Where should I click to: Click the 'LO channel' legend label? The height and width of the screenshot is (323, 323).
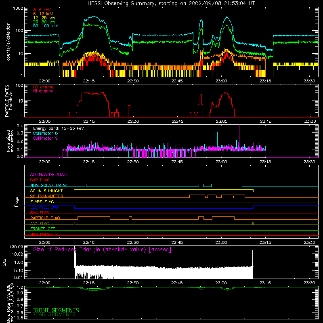pos(44,87)
